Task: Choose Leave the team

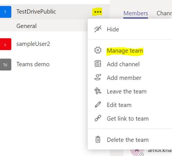Action: pyautogui.click(x=126, y=92)
